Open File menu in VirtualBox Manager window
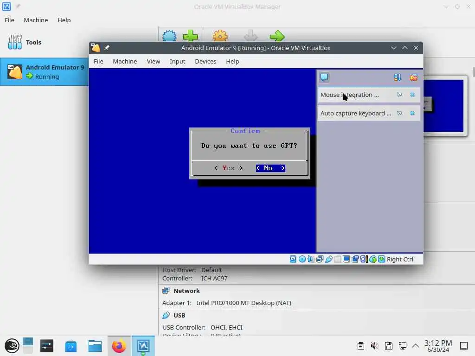This screenshot has height=356, width=475. point(9,20)
